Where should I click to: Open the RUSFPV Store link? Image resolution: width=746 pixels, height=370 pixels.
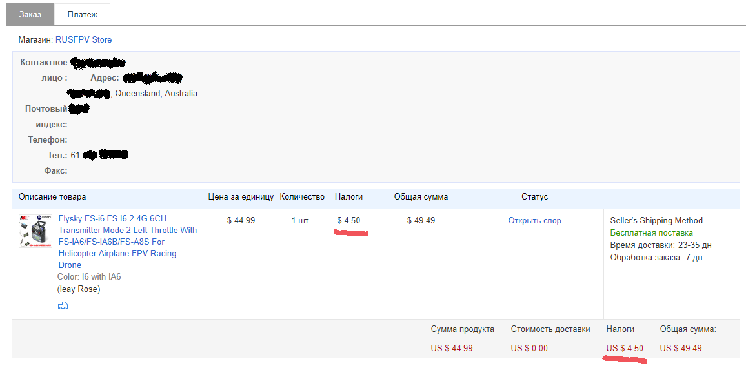pos(83,40)
